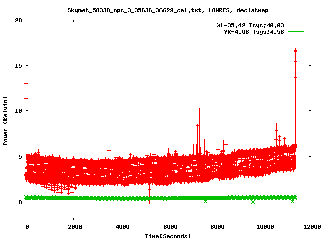Click the red data point at 13 K near time zero
This screenshot has height=241, width=322.
tap(26, 83)
